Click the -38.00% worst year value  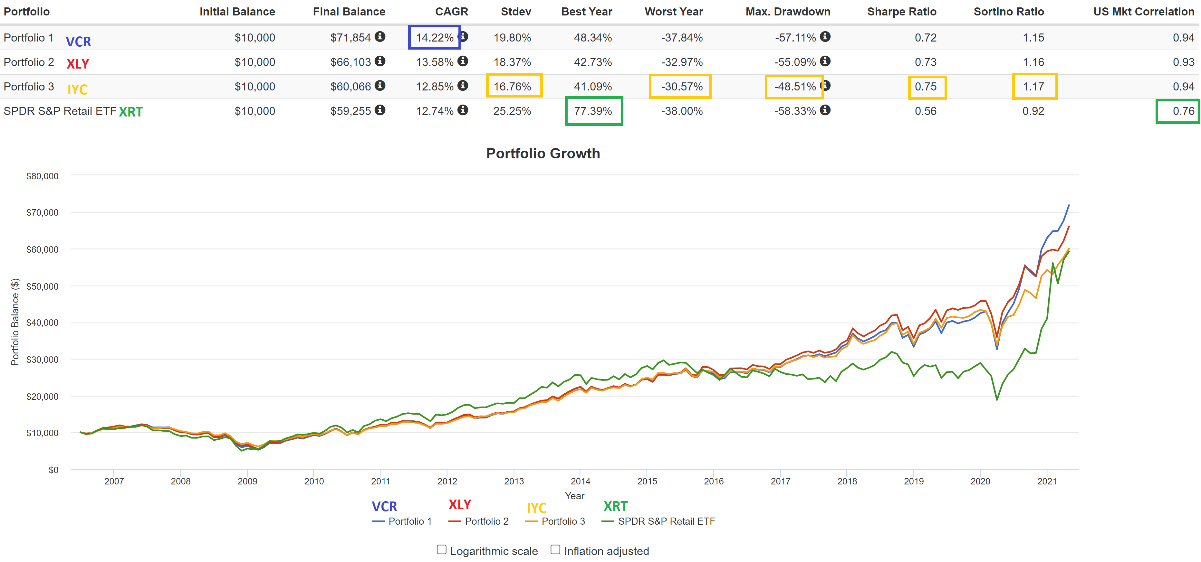pos(682,111)
